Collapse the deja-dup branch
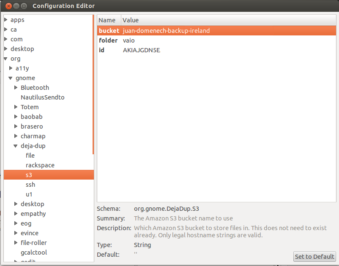339x266 pixels. [x=16, y=146]
